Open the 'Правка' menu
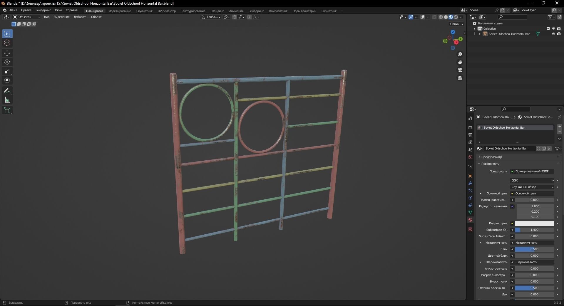The image size is (564, 306). (x=26, y=10)
